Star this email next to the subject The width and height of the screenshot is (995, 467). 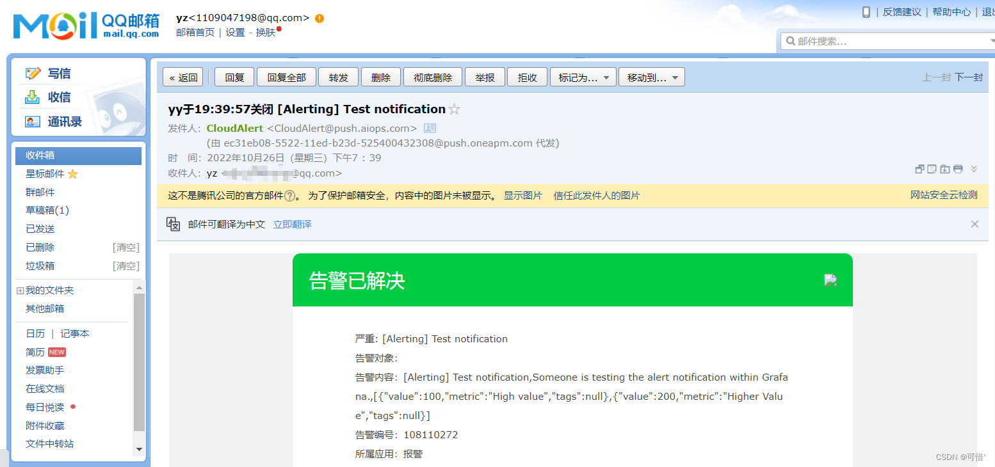point(454,109)
